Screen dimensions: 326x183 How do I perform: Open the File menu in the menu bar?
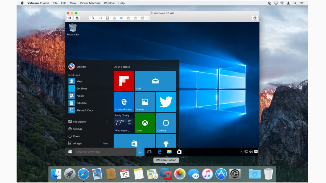click(55, 3)
